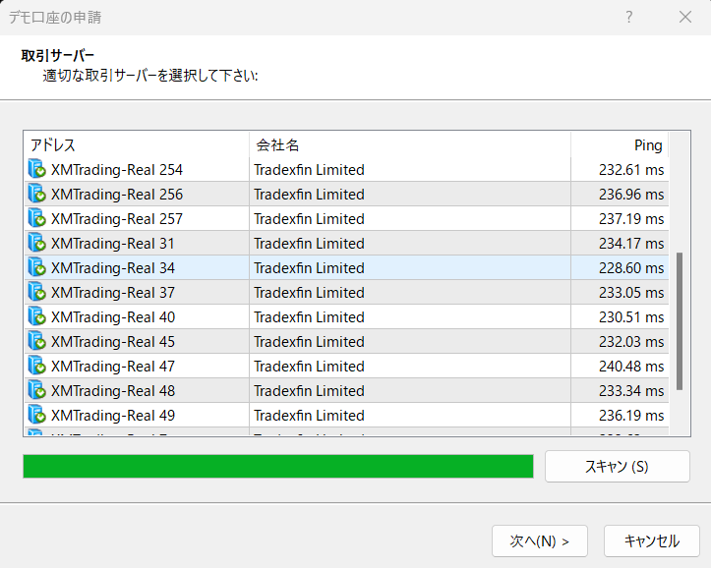Click the server icon beside XMTrading-Real 37

click(36, 291)
